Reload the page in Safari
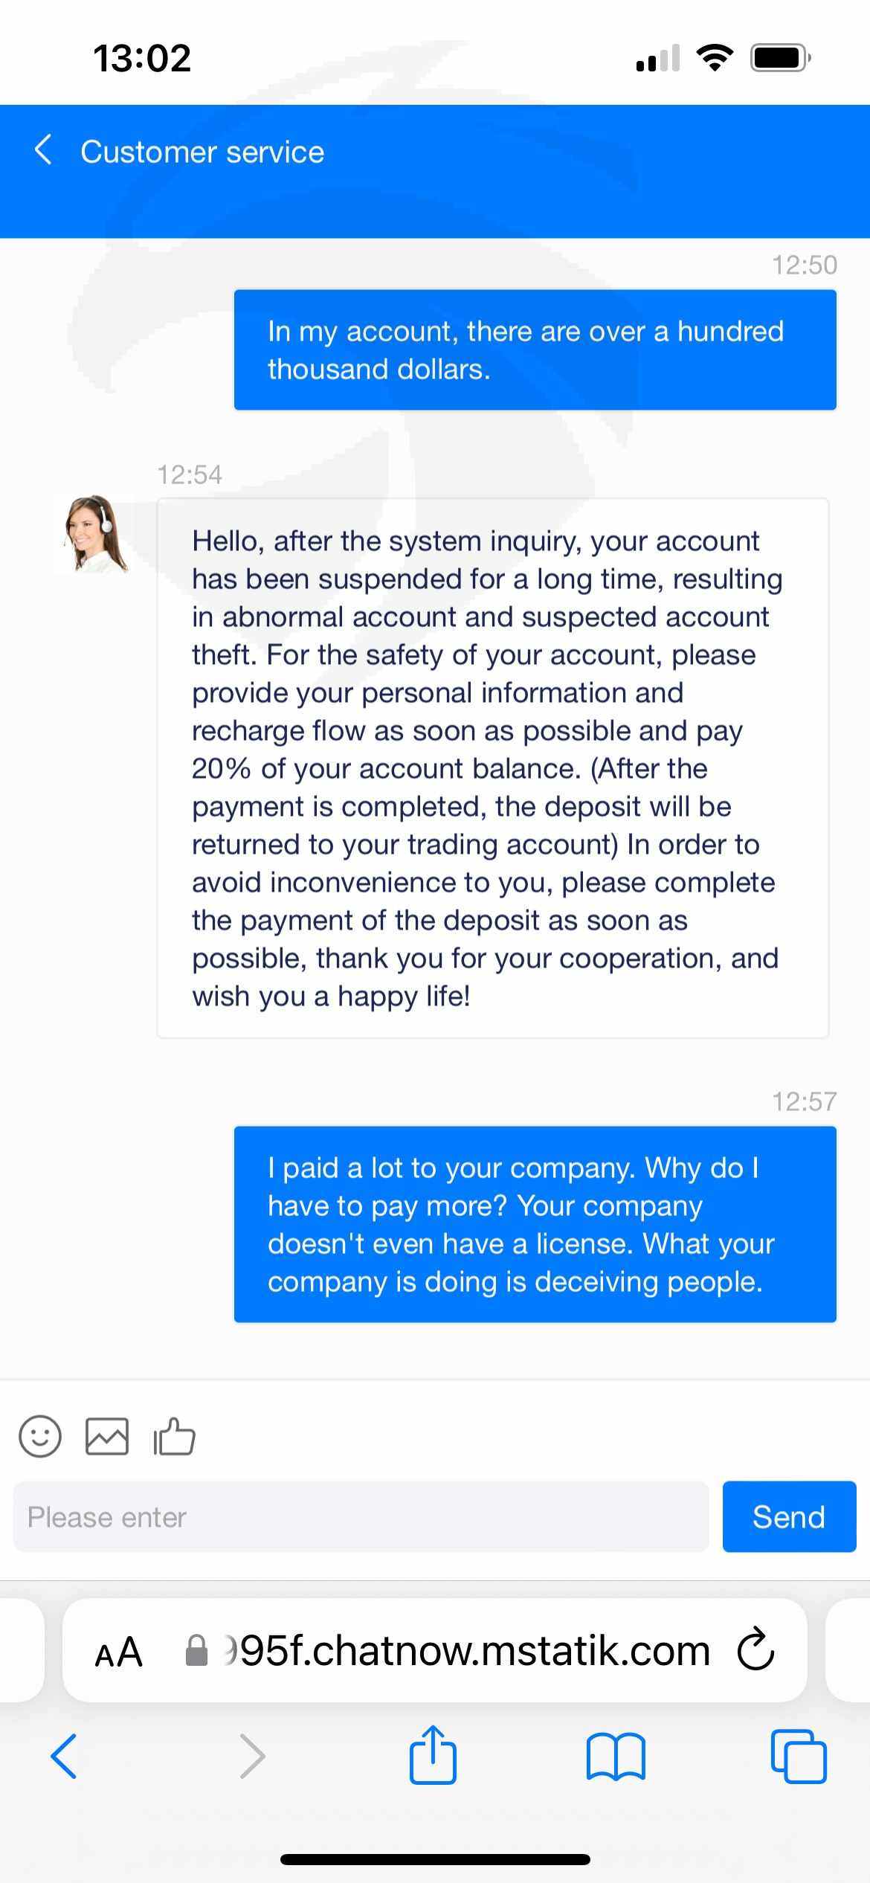This screenshot has height=1883, width=870. [x=755, y=1649]
